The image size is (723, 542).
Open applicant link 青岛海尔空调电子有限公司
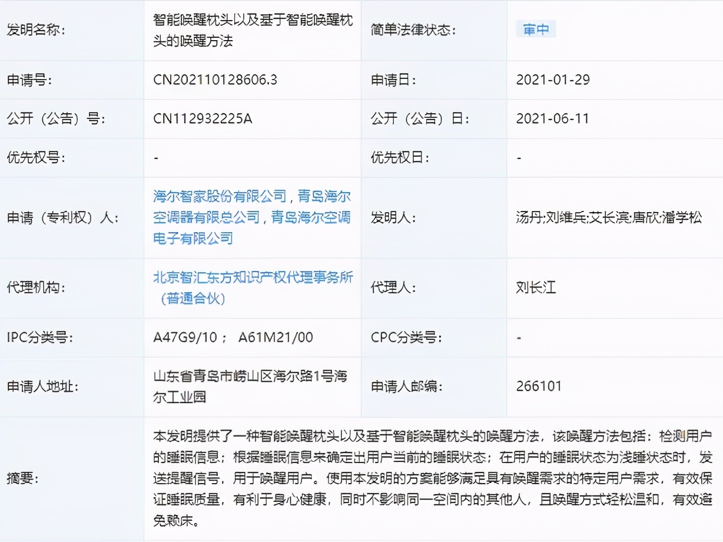pyautogui.click(x=252, y=227)
